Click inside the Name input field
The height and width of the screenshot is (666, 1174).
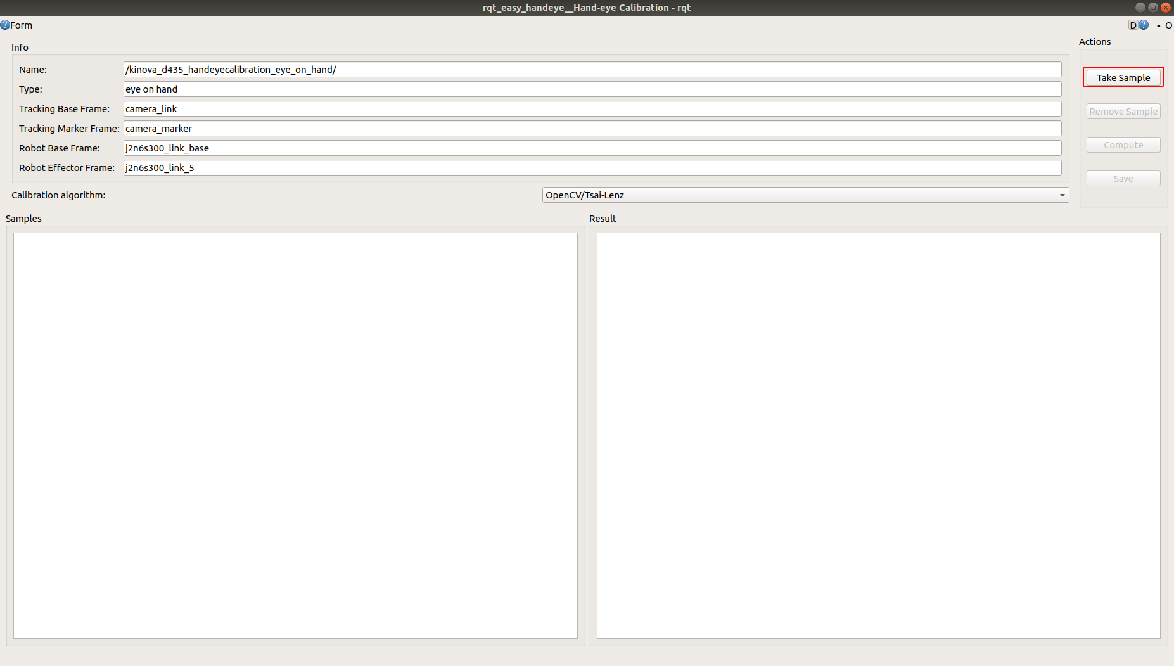(x=592, y=70)
